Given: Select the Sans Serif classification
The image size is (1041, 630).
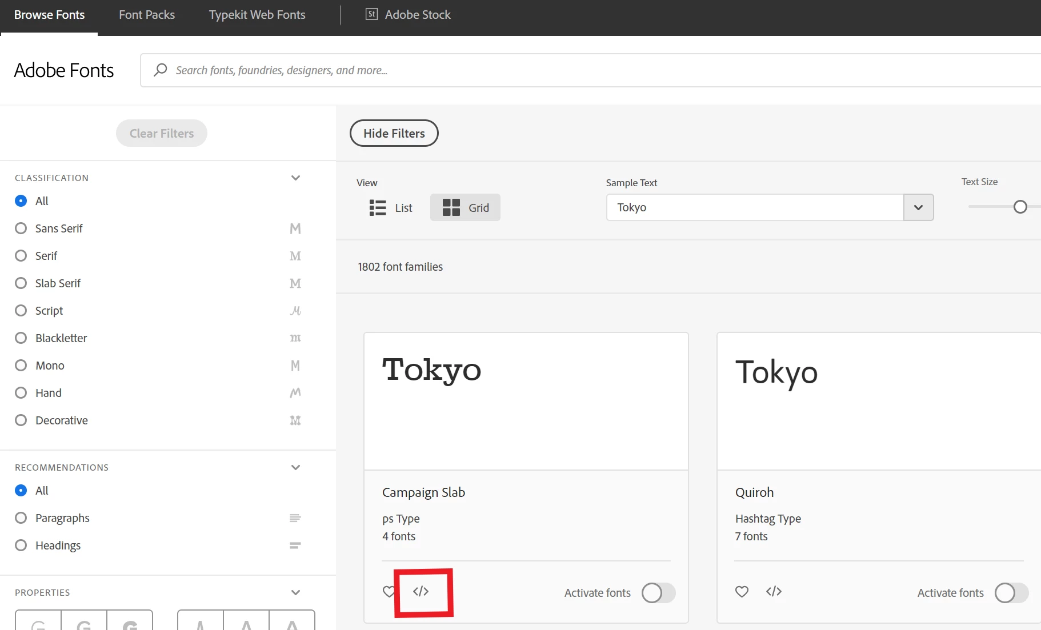Looking at the screenshot, I should pos(21,228).
